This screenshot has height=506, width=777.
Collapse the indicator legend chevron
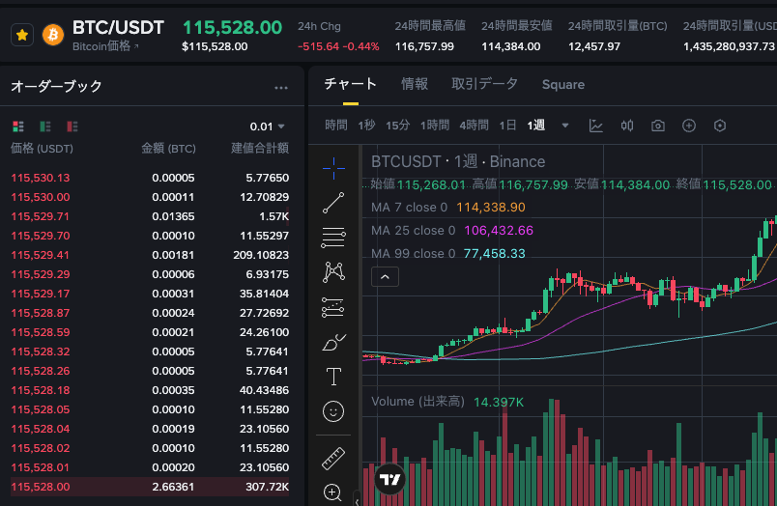384,277
